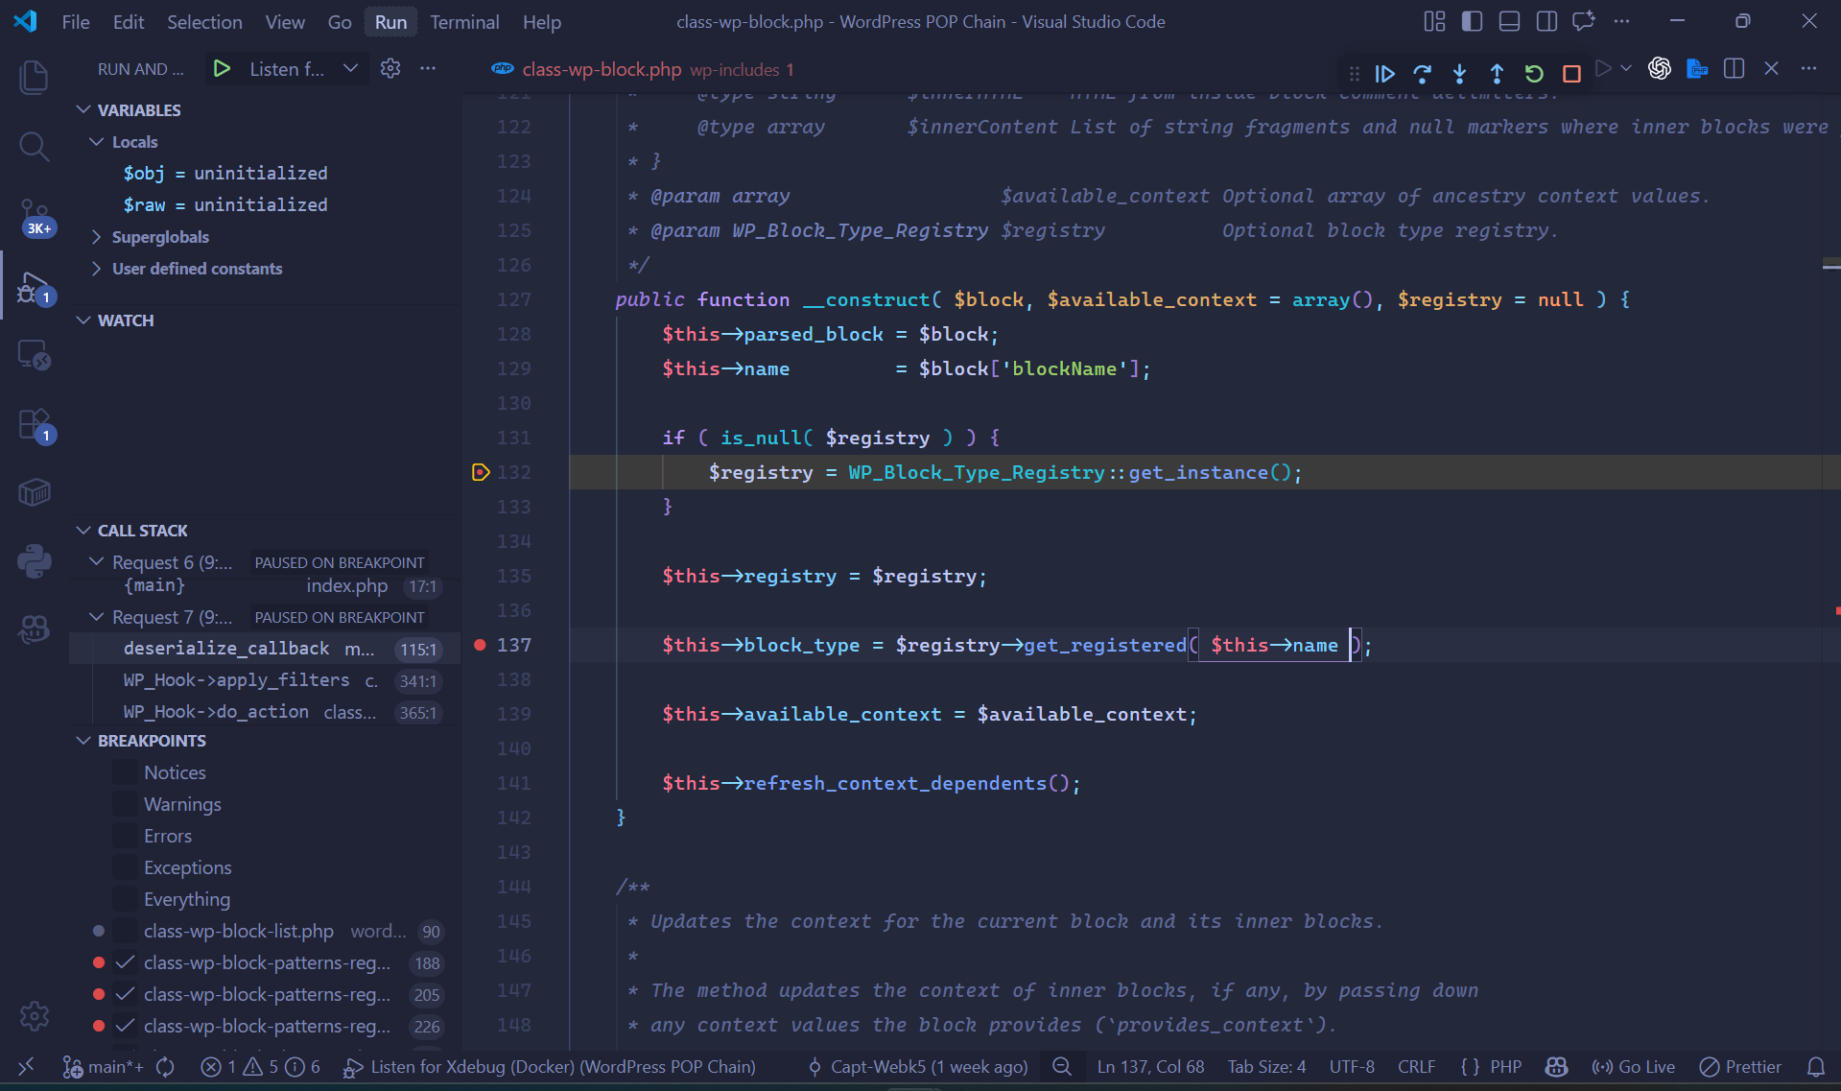Collapse the Locals scope
This screenshot has height=1091, width=1841.
click(x=97, y=142)
